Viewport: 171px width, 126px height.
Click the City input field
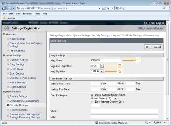[x=124, y=117]
